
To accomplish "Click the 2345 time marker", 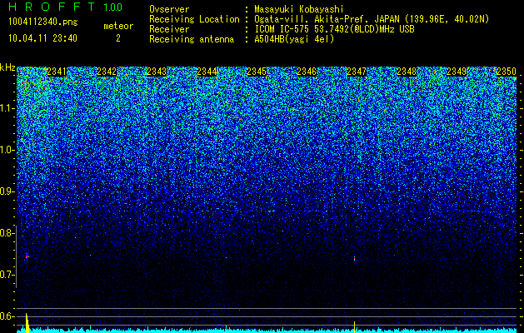I will pos(257,72).
